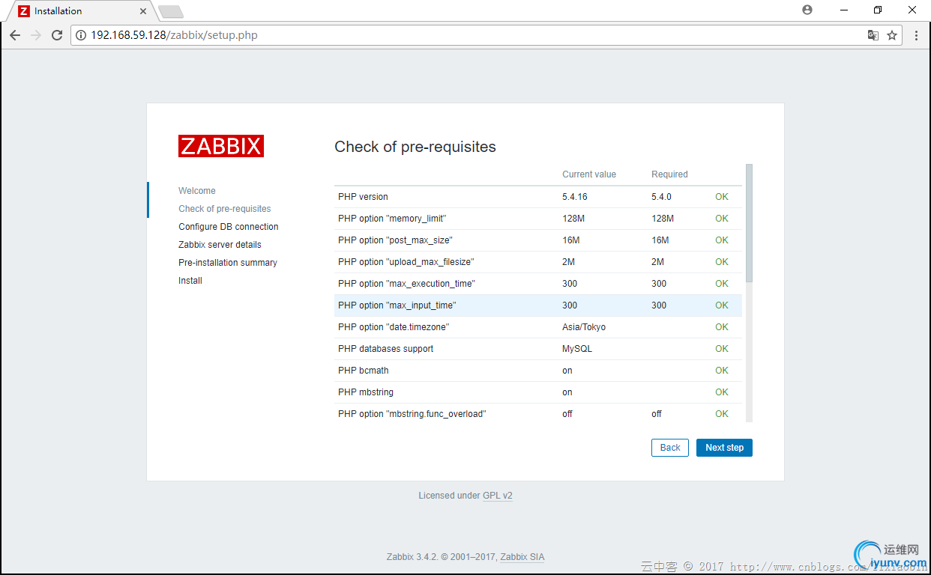Click the PHP mbstring row label
The width and height of the screenshot is (931, 575).
tap(366, 392)
